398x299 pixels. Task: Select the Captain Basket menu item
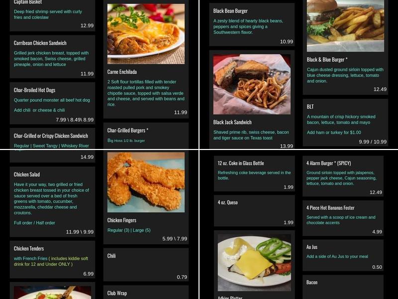52,15
